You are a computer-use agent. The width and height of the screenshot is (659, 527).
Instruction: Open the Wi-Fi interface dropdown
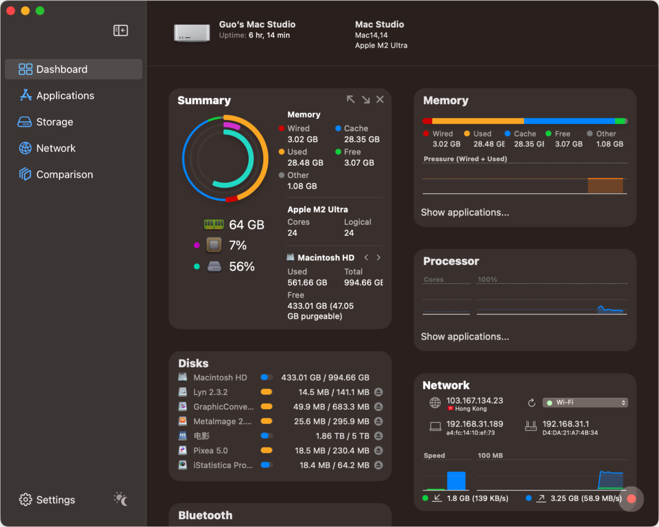(585, 402)
